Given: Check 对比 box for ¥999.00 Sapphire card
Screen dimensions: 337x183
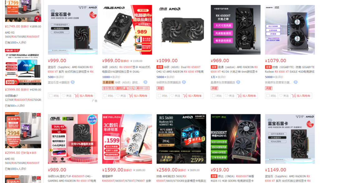Looking at the screenshot, I should (54, 96).
